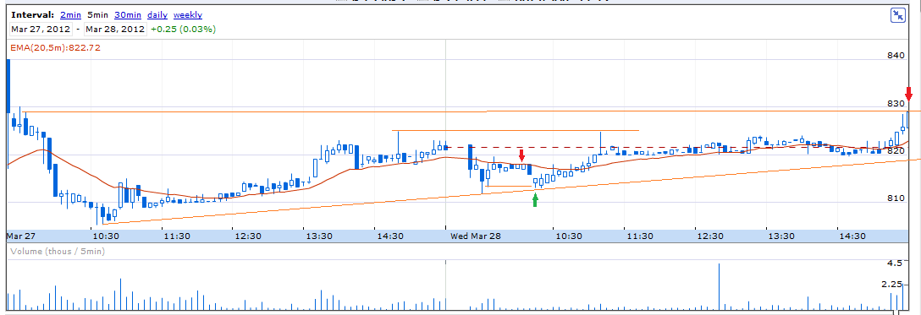Click the 810 price axis label
Screen dimensions: 921x315
(x=895, y=198)
